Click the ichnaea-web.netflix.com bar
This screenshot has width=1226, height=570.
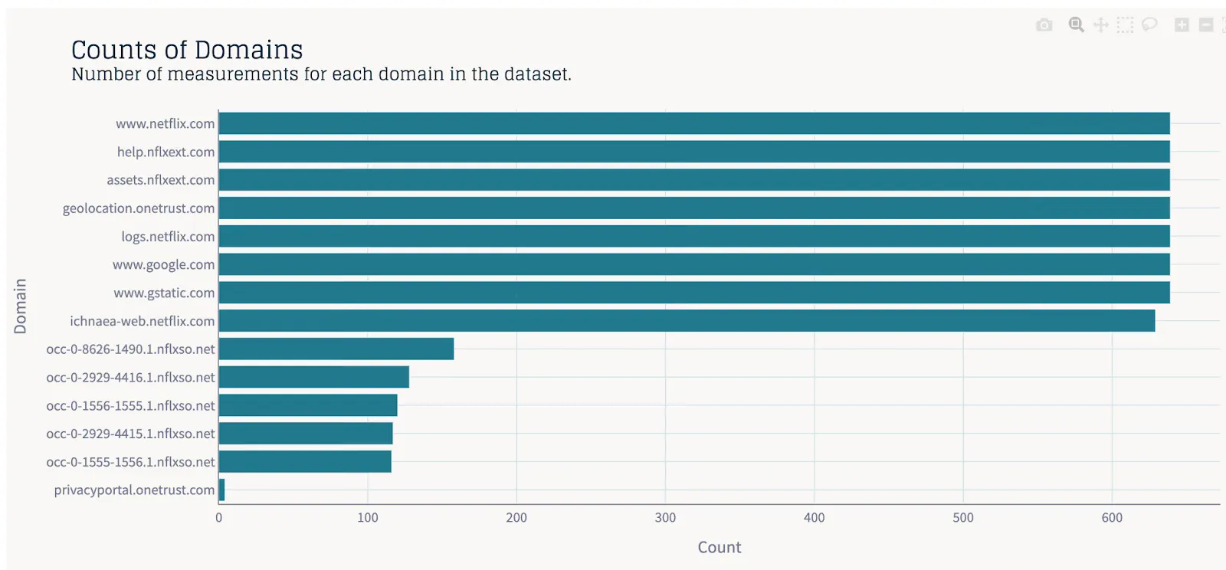pos(687,321)
